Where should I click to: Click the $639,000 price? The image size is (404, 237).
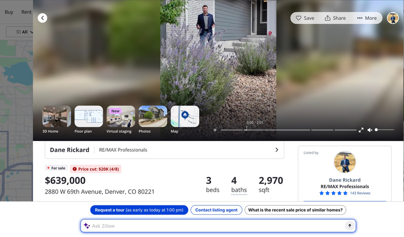coord(65,181)
